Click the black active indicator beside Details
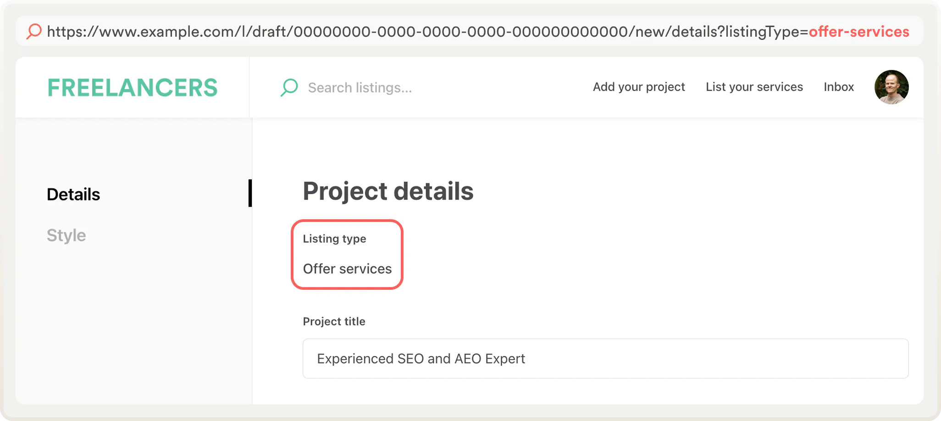The height and width of the screenshot is (421, 941). [250, 193]
